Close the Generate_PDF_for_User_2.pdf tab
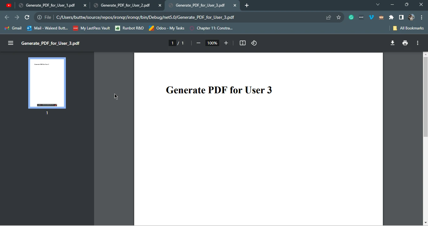428x226 pixels. (160, 5)
